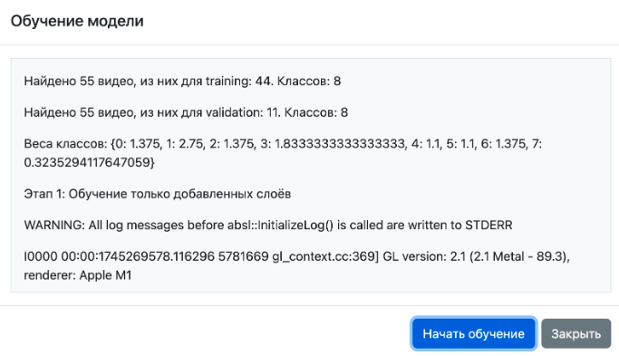Viewport: 619px width, 356px height.
Task: Click the Начать обучение button
Action: point(473,333)
